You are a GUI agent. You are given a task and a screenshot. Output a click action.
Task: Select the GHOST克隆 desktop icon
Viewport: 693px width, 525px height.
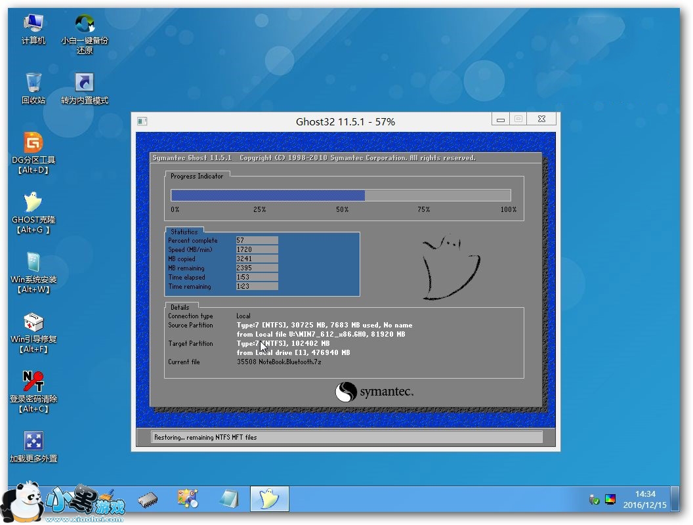33,203
